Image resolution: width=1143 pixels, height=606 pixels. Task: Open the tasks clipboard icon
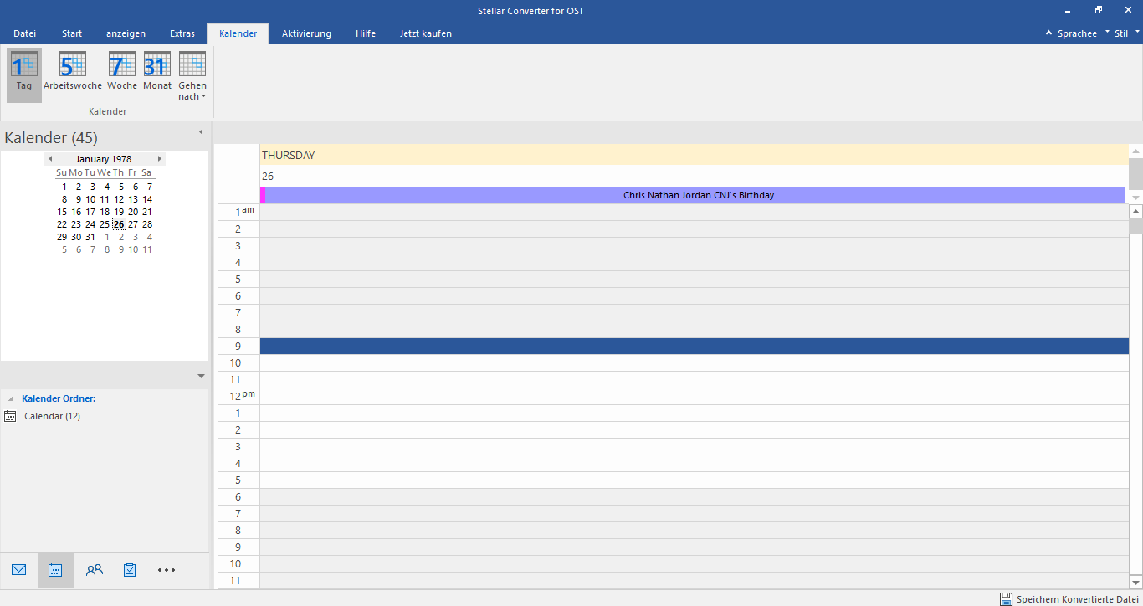pyautogui.click(x=130, y=570)
